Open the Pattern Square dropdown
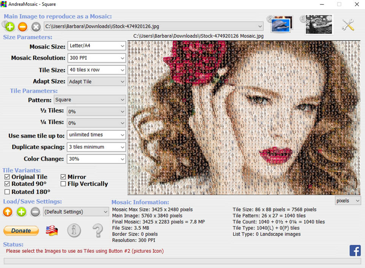 90,100
